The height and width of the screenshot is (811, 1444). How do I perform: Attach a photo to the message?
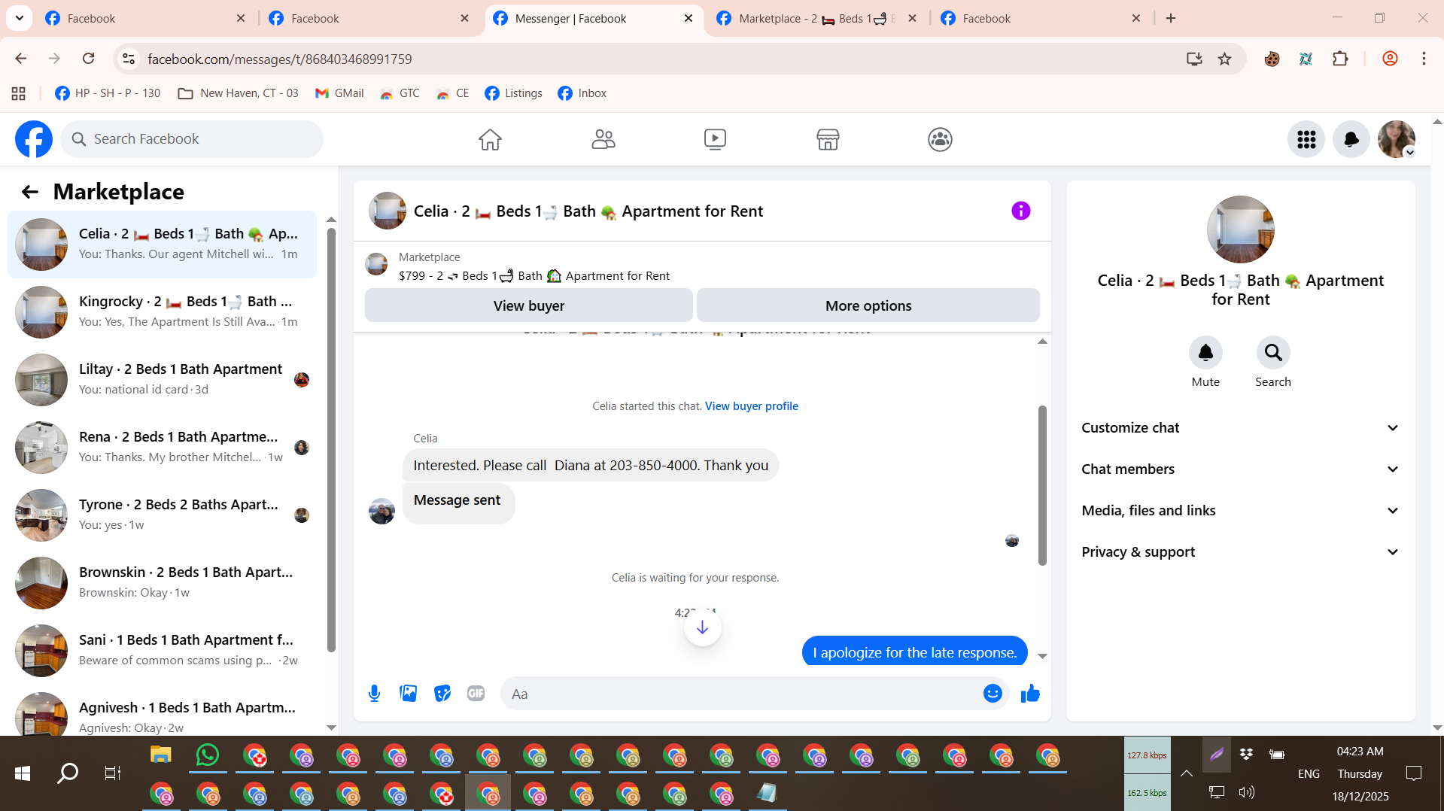[409, 694]
